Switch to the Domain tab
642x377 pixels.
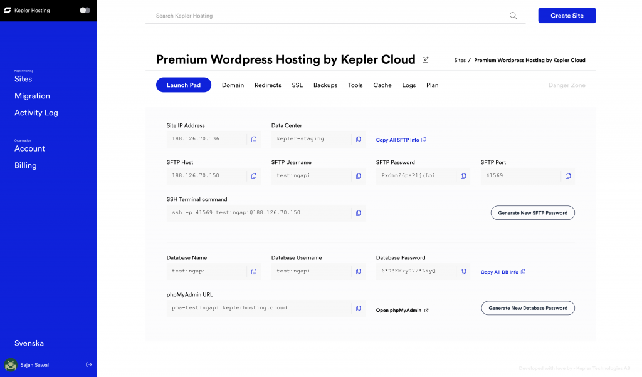pos(233,85)
